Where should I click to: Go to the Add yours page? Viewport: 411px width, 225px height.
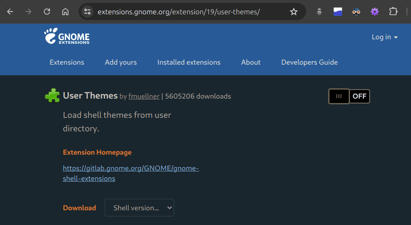[x=121, y=62]
